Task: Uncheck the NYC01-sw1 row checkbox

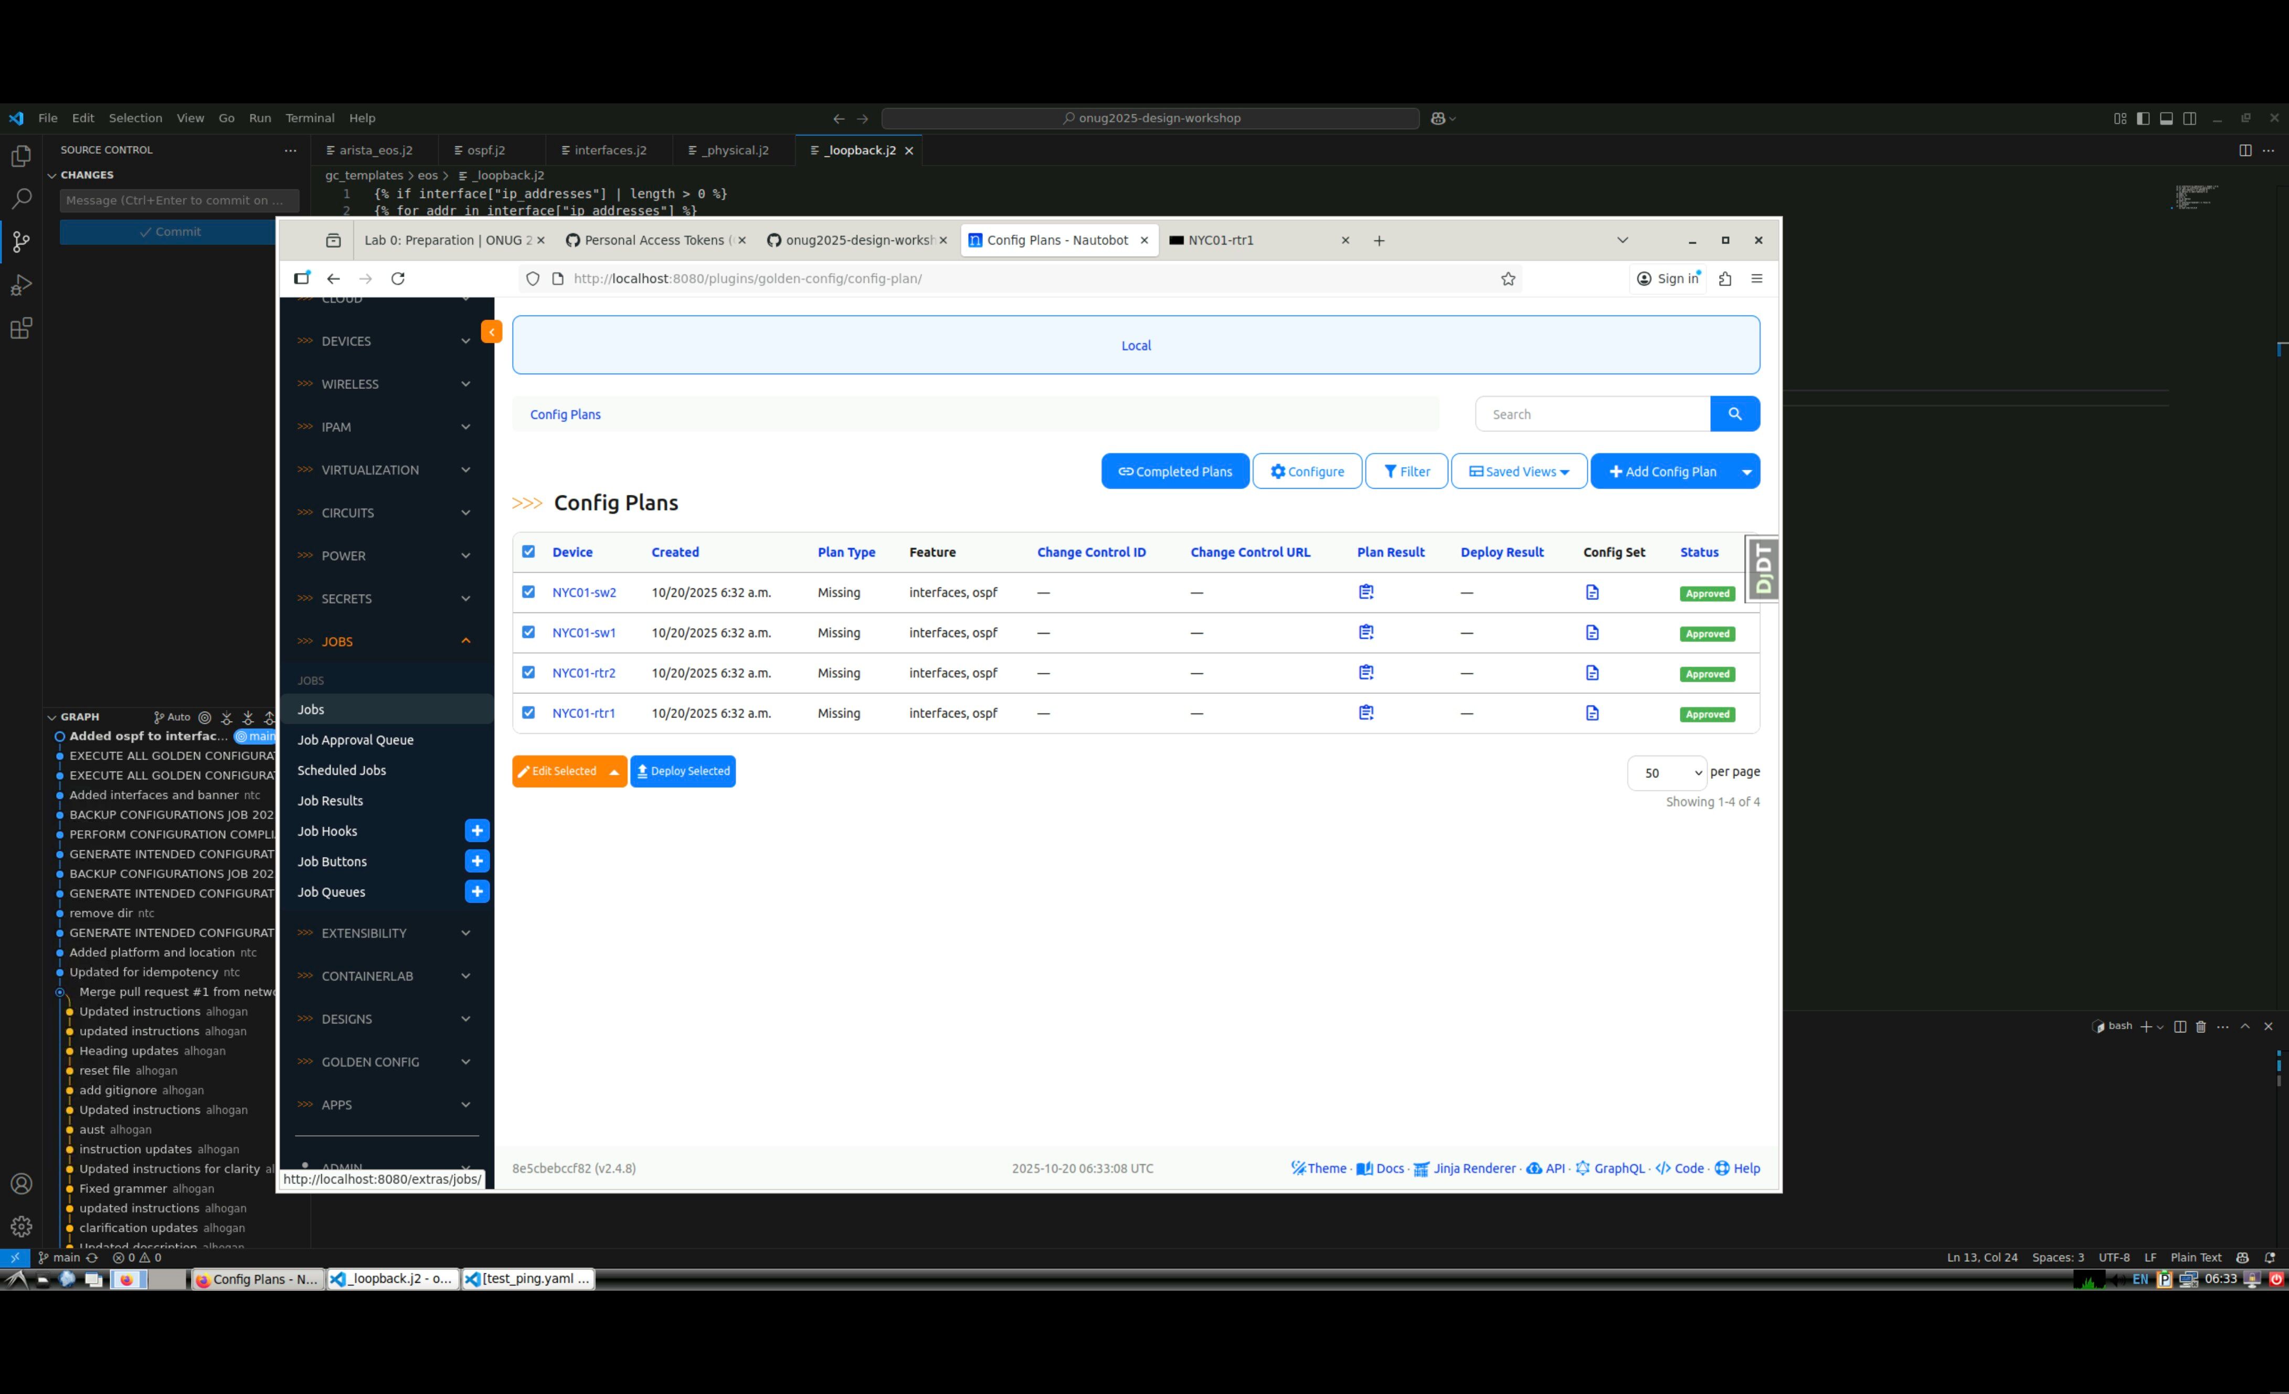Action: (x=528, y=632)
